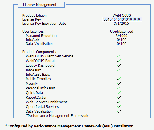Viewport: 154px width, 130px height.
Task: Select the License Management panel title
Action: pyautogui.click(x=40, y=5)
